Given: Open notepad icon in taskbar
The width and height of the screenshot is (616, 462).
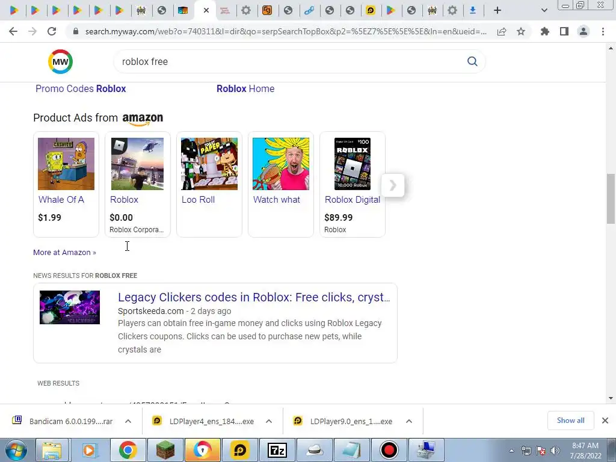Looking at the screenshot, I should [x=351, y=450].
